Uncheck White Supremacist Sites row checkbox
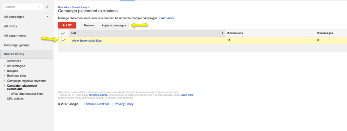The height and width of the screenshot is (131, 347). point(63,40)
